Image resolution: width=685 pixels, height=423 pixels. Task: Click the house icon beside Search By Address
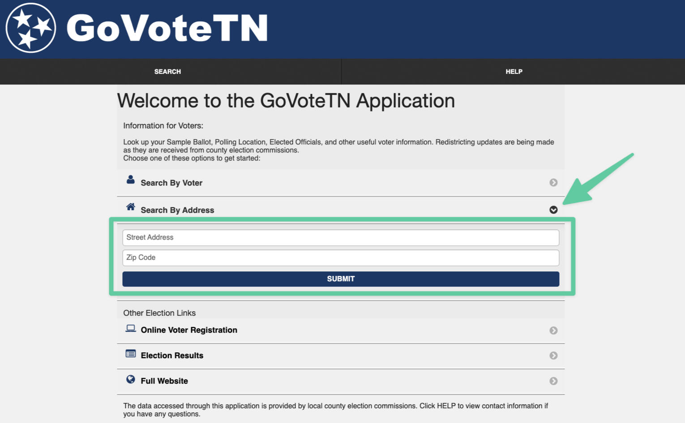[130, 207]
